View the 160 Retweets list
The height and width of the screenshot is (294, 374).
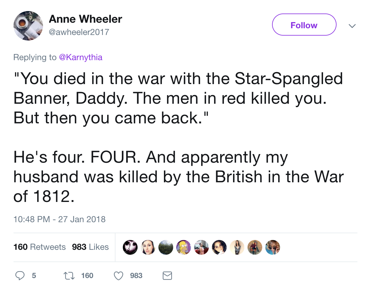point(40,247)
